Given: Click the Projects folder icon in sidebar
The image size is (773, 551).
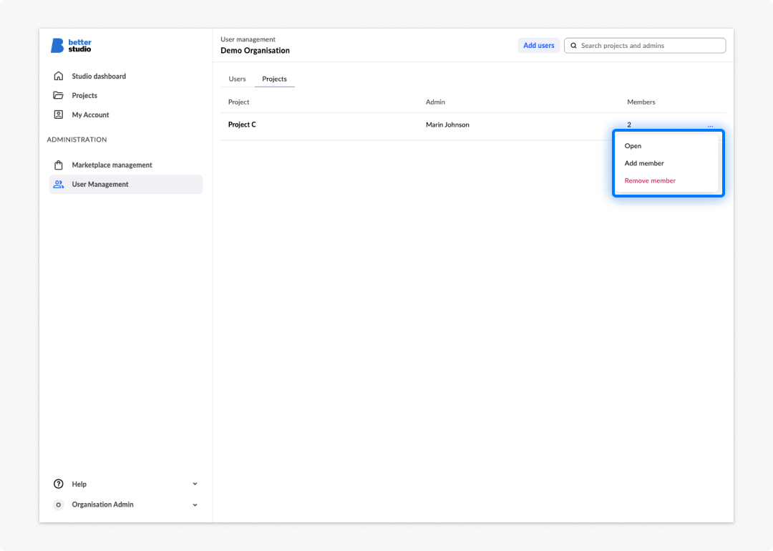Looking at the screenshot, I should (59, 95).
